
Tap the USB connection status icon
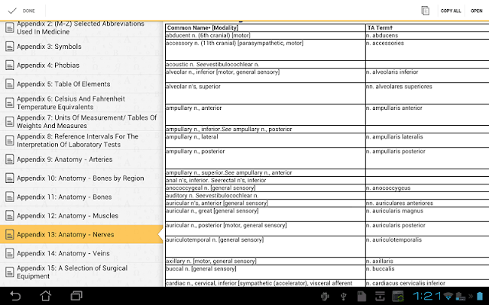tap(343, 297)
